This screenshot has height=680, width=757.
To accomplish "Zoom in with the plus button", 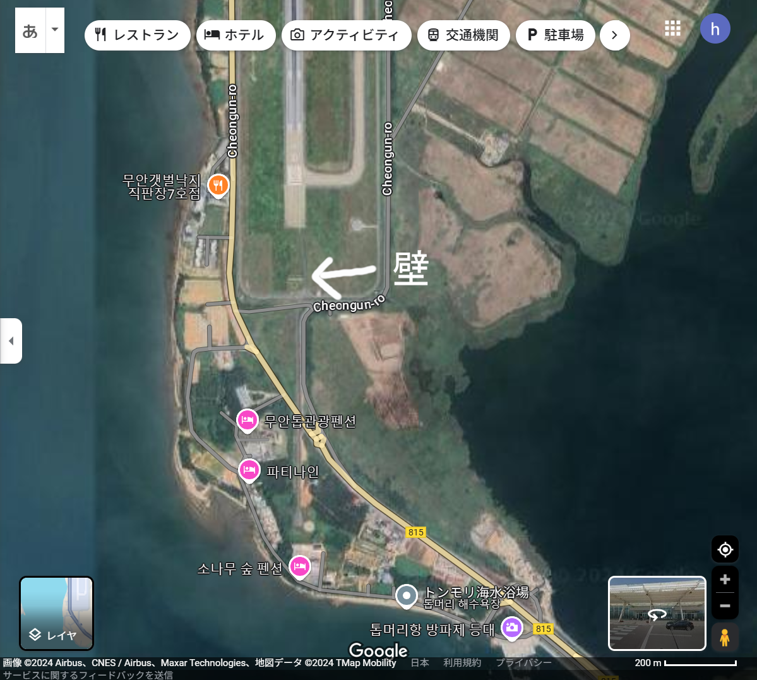I will (x=725, y=580).
